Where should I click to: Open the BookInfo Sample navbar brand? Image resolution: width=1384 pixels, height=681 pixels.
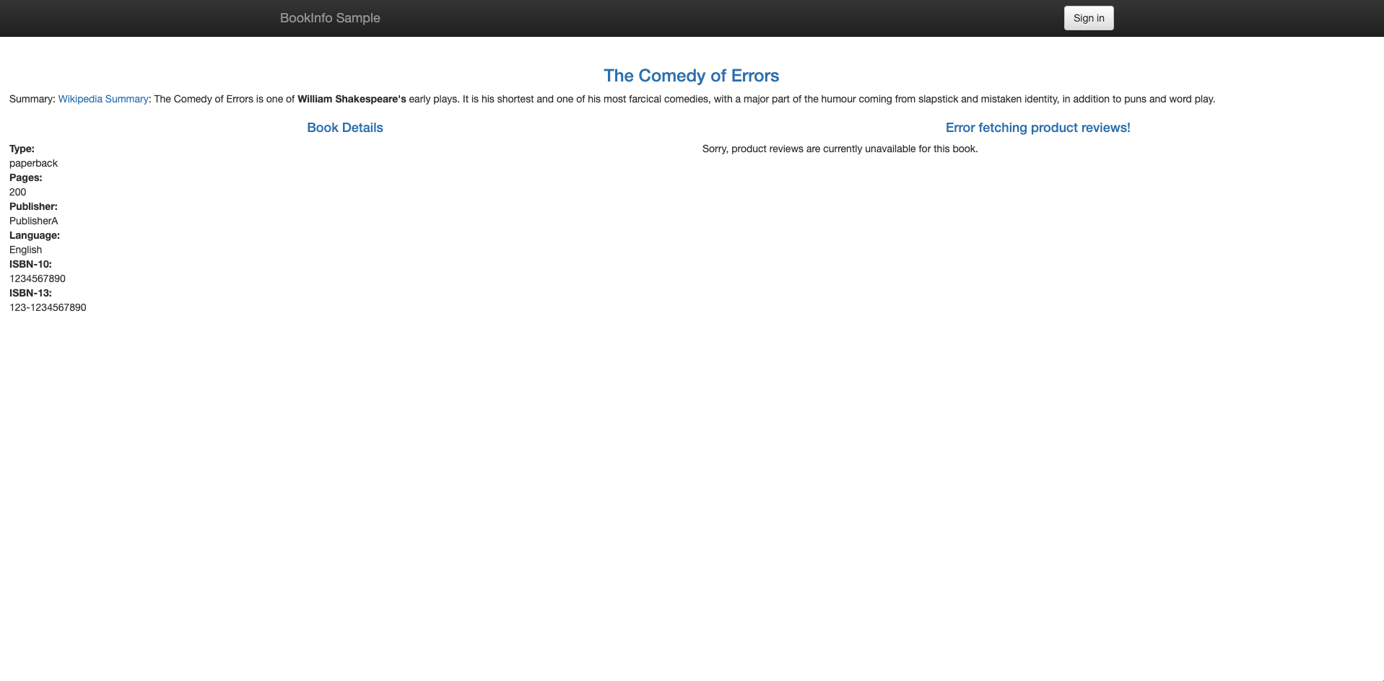(330, 18)
